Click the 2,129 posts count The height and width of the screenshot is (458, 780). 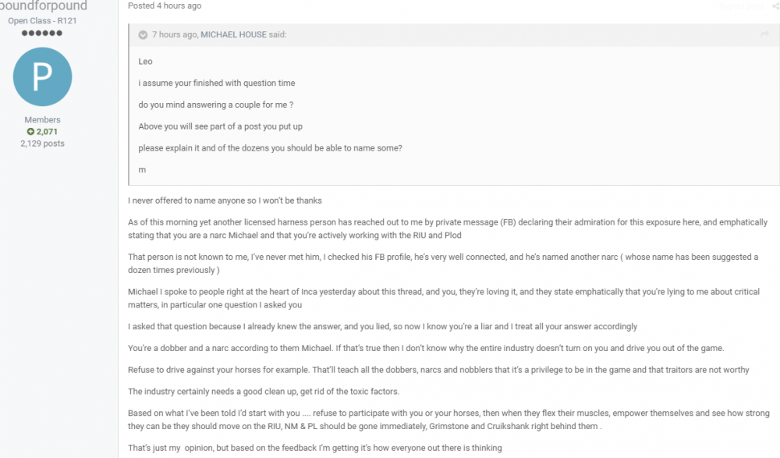coord(42,143)
